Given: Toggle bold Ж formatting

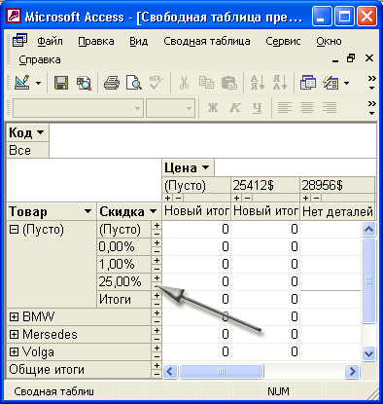Looking at the screenshot, I should click(213, 108).
